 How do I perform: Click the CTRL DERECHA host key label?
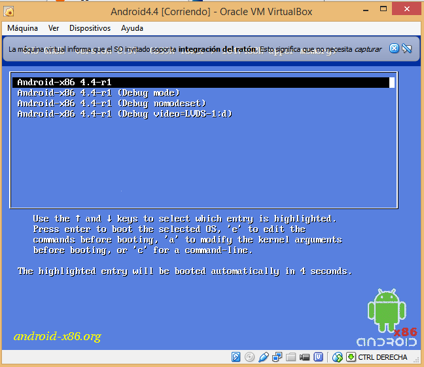(382, 357)
